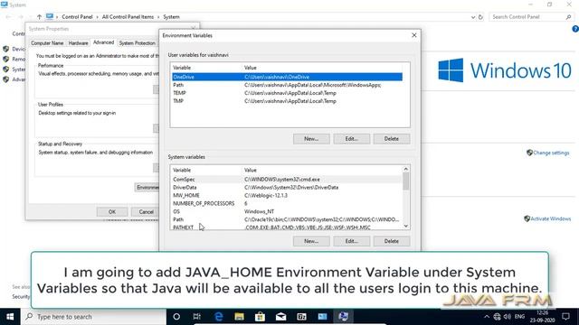Click the System variables scrollbar thumb
Screen dimensions: 579x325
(406, 181)
